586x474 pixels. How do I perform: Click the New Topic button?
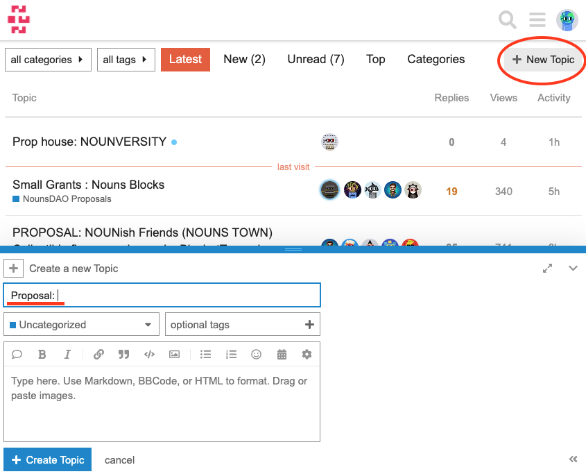click(543, 60)
